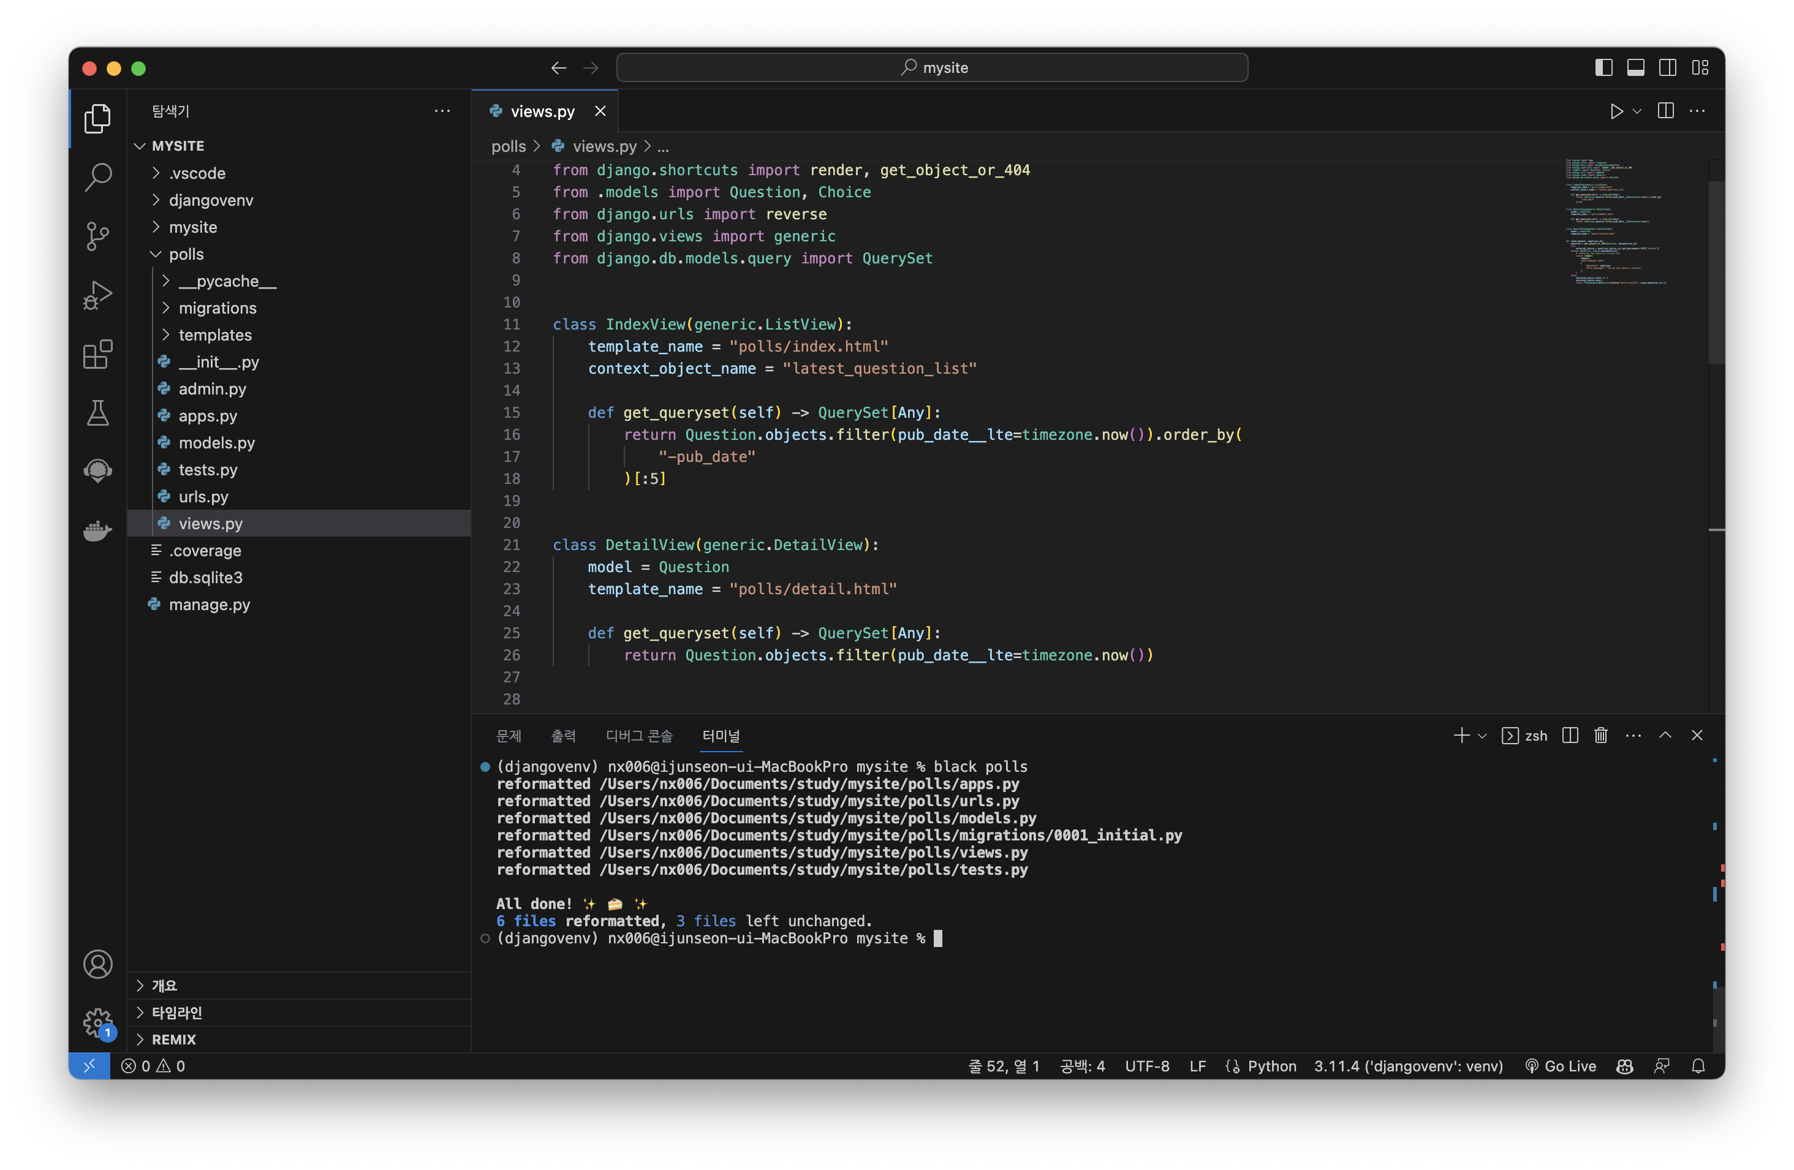The height and width of the screenshot is (1170, 1794).
Task: Open the Extensions view
Action: (97, 354)
